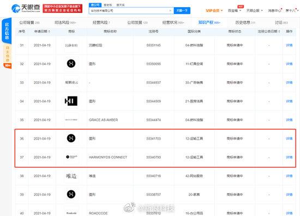Select the 查公司 search tab
Viewport: 300px width, 216px height.
tap(95, 5)
